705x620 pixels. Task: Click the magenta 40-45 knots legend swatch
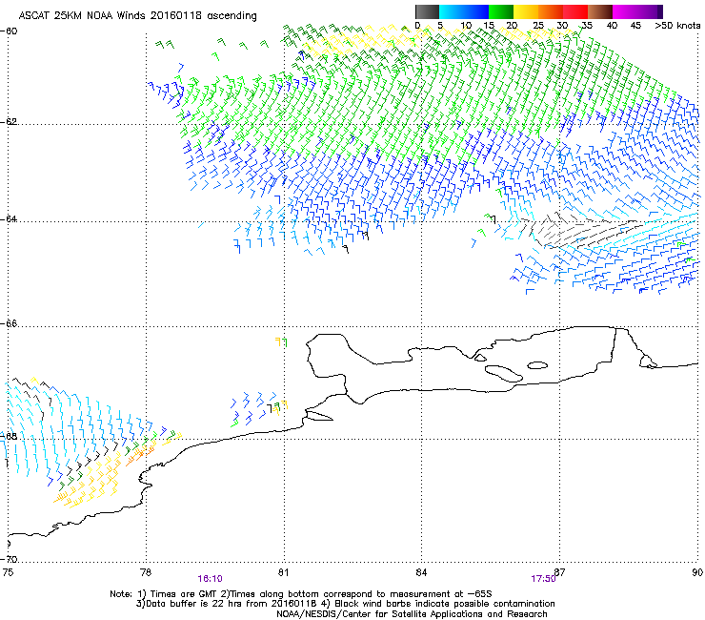pos(625,11)
